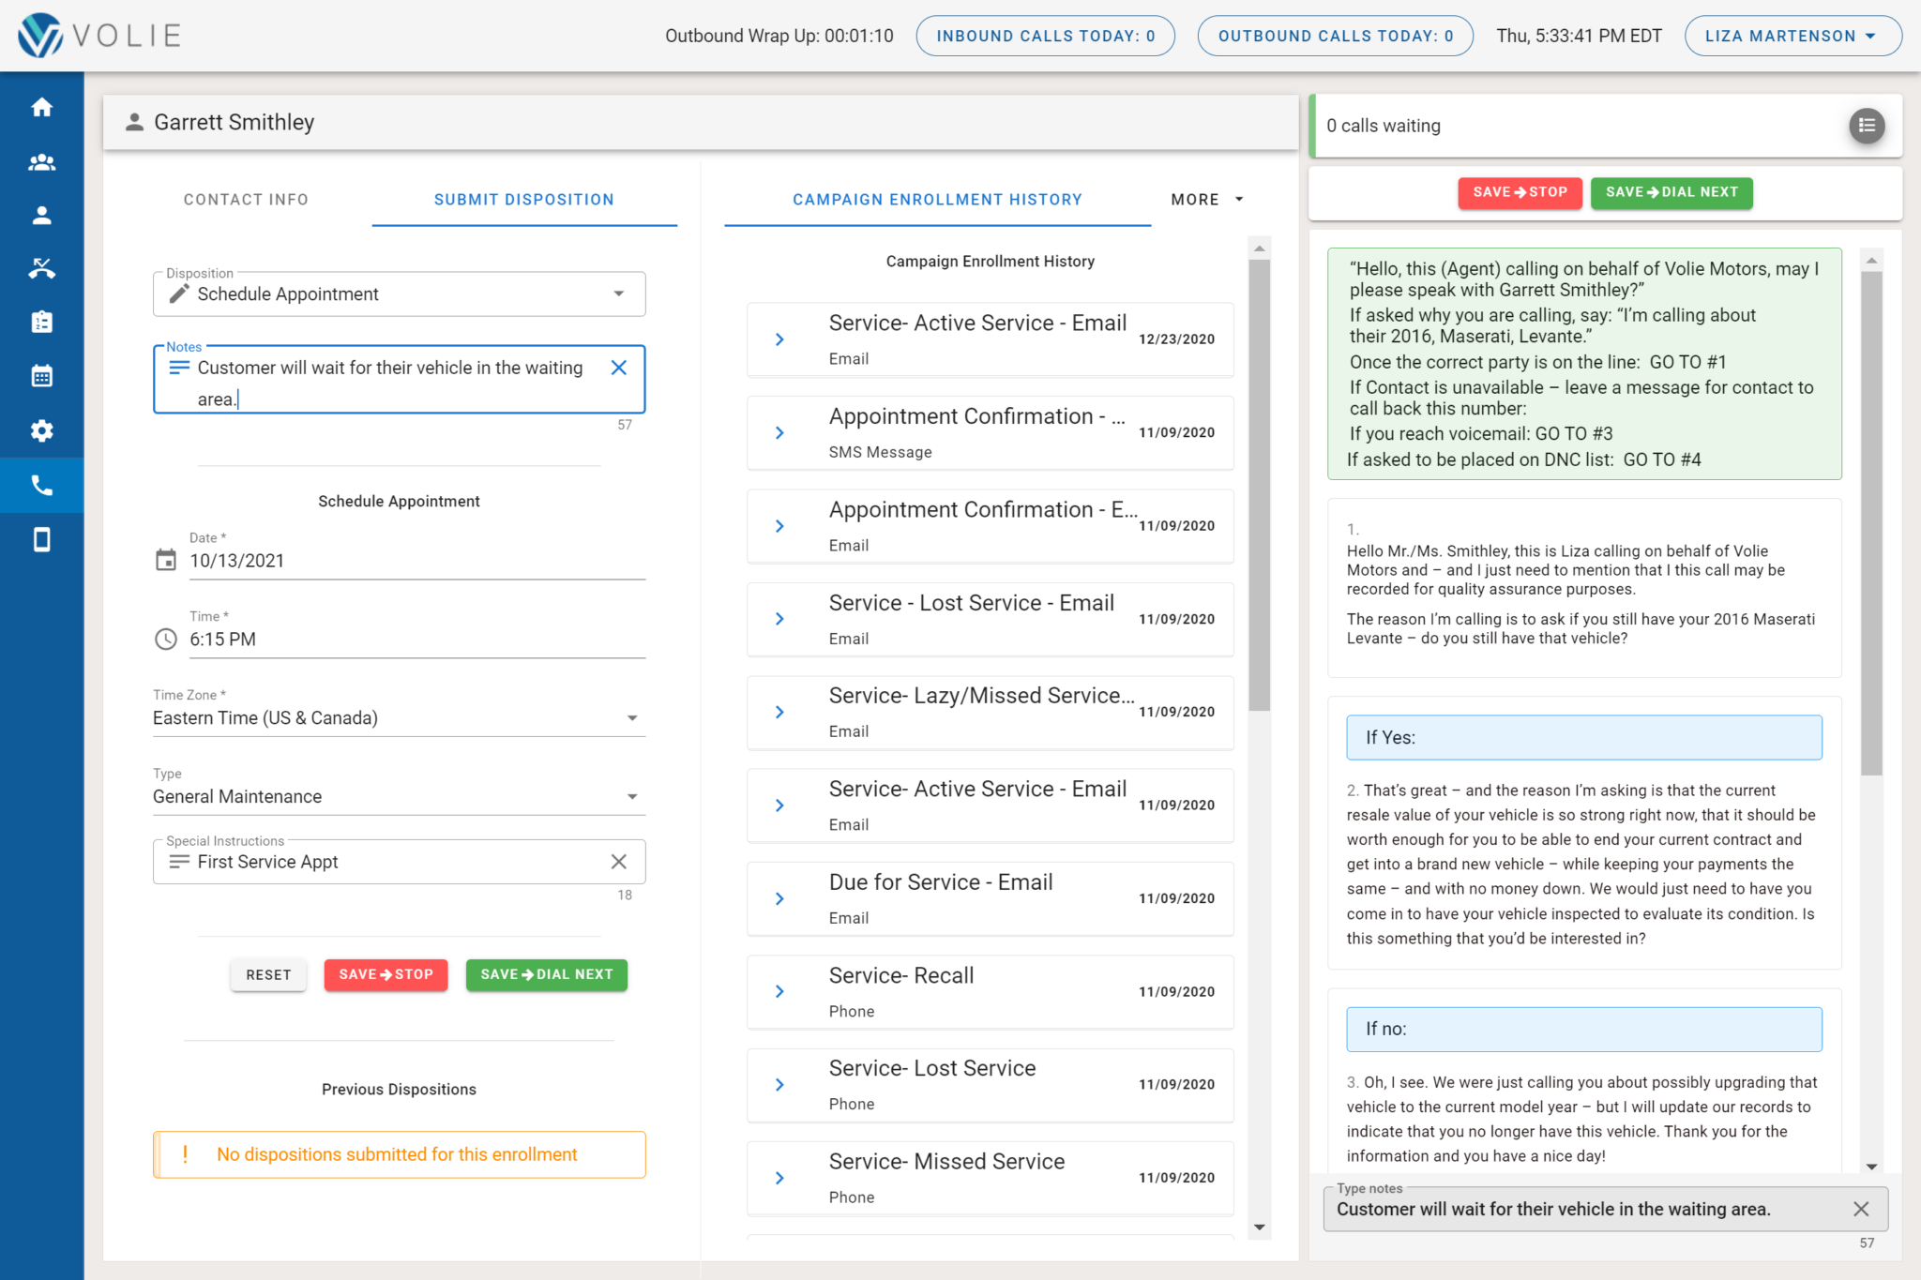This screenshot has width=1921, height=1280.
Task: Select the mobile device sidebar icon
Action: coord(41,540)
